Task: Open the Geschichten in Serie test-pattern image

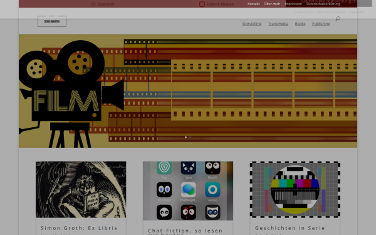Action: (x=295, y=189)
